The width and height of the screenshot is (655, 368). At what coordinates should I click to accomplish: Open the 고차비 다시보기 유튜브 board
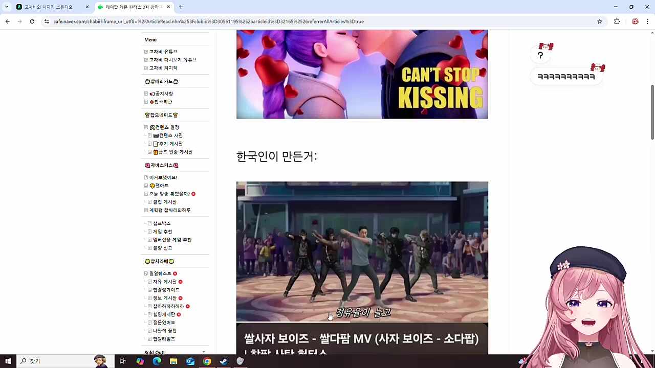click(x=173, y=60)
